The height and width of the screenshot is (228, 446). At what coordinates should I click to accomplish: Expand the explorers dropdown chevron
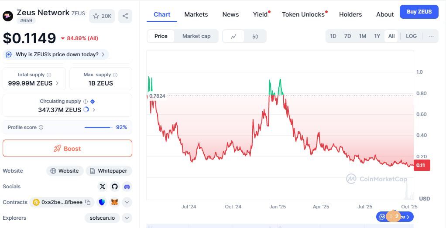click(127, 218)
